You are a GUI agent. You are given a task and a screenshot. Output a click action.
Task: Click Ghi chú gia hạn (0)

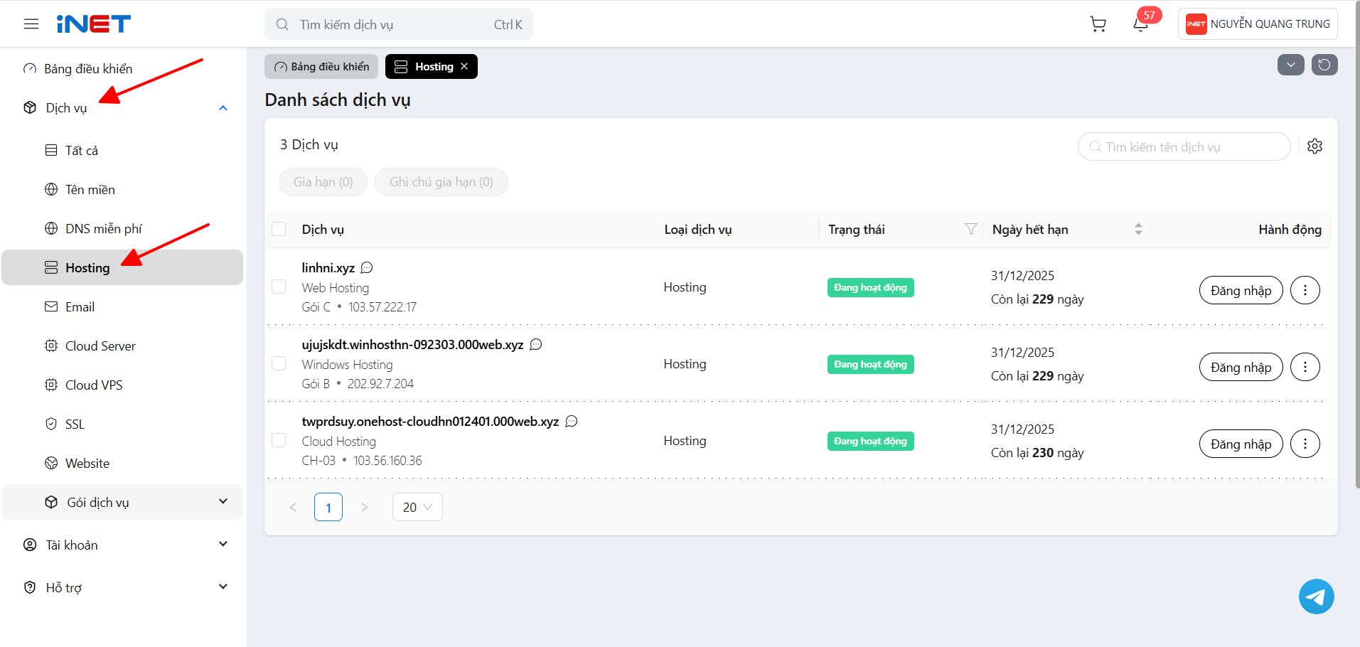(x=441, y=182)
